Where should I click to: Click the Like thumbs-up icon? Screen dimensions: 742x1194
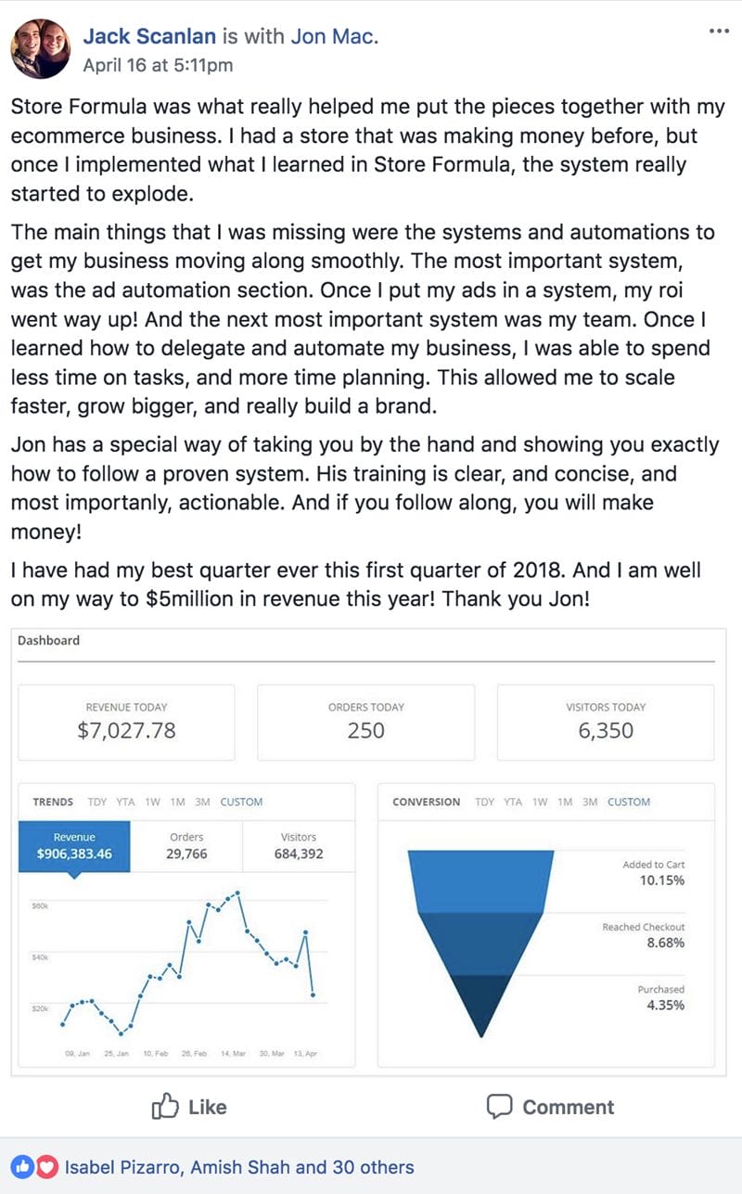pos(165,1107)
